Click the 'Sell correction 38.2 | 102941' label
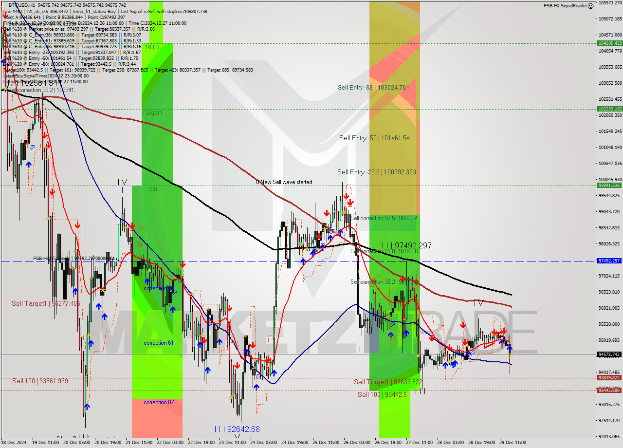This screenshot has height=448, width=623. (42, 90)
